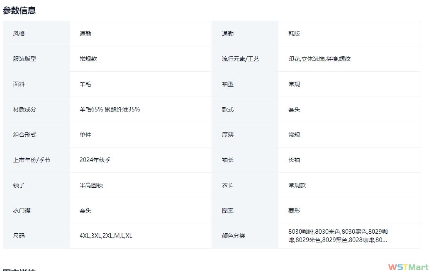This screenshot has height=271, width=429.
Task: Select the 半高圆领 collar value
Action: (x=91, y=185)
